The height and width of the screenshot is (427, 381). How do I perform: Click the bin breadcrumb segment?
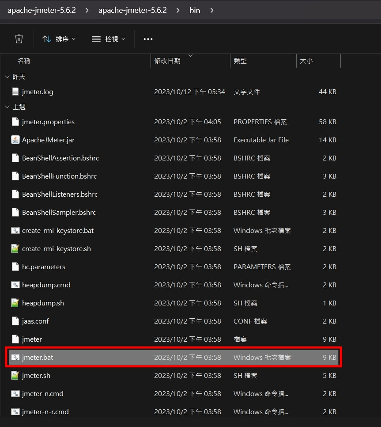click(x=195, y=10)
